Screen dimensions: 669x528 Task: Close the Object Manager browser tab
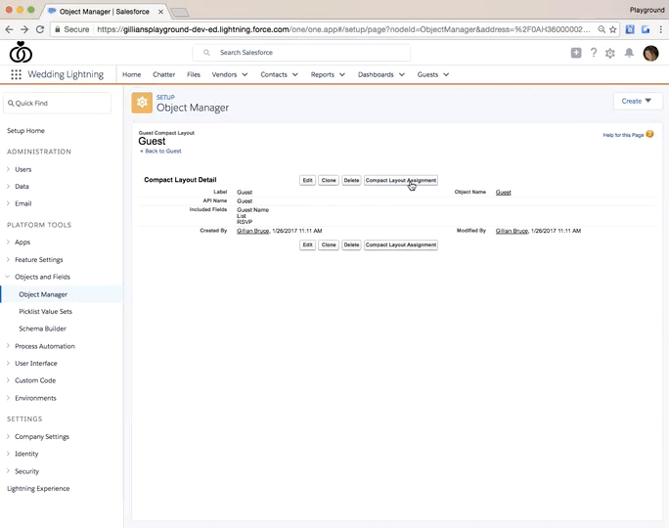tap(160, 12)
